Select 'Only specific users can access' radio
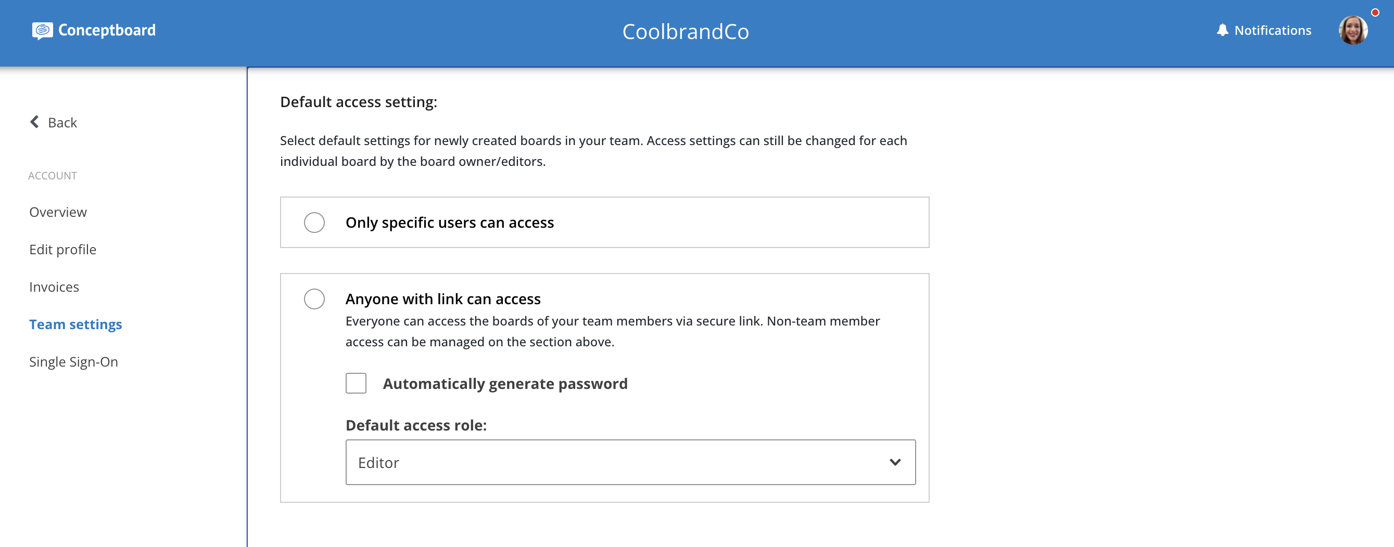 (x=314, y=223)
